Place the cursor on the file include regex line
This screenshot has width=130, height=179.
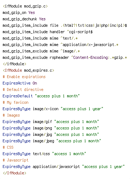click(x=65, y=25)
